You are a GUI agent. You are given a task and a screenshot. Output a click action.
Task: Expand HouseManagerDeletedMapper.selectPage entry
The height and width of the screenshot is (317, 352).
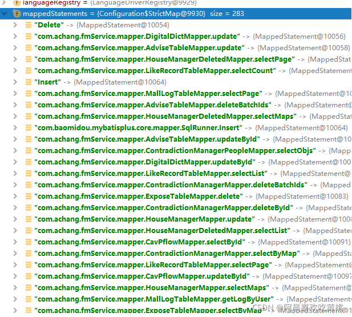pyautogui.click(x=15, y=59)
